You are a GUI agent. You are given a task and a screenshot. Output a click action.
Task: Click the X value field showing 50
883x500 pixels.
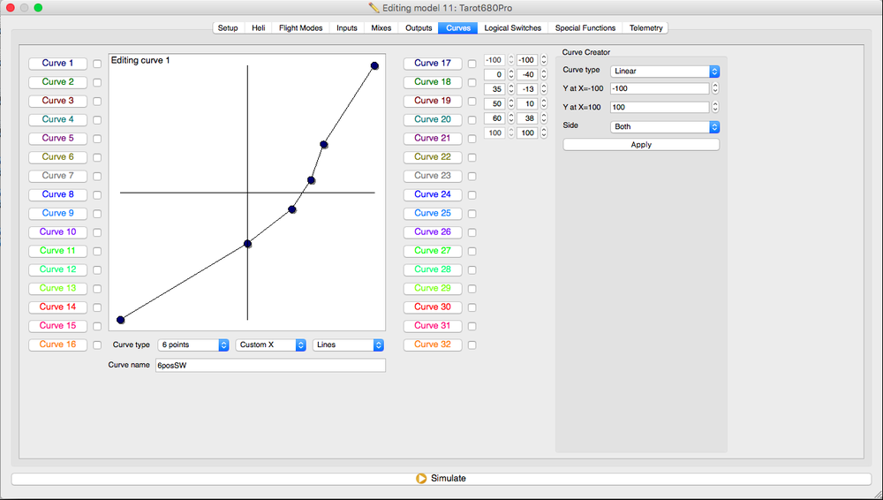(494, 103)
